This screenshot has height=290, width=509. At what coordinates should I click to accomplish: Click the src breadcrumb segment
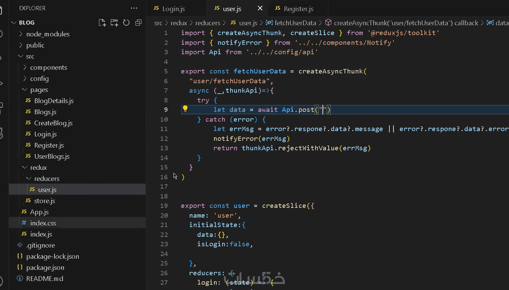(158, 23)
